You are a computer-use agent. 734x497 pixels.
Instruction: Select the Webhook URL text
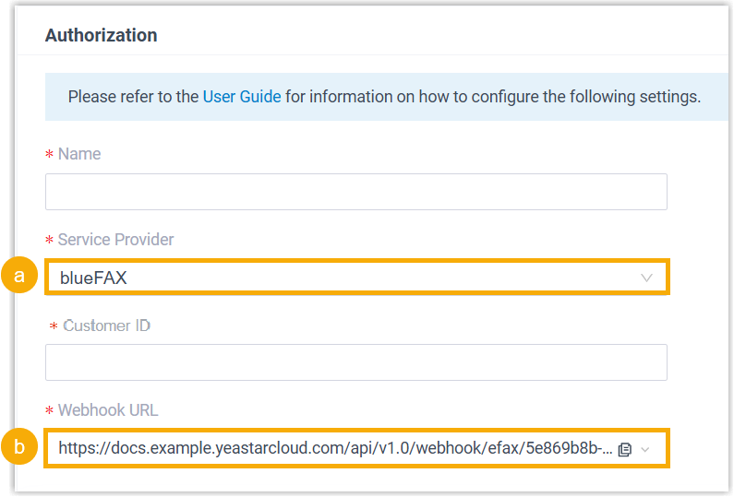tap(332, 449)
